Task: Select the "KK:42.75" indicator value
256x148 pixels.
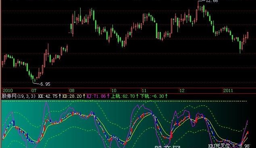Action: 48,96
